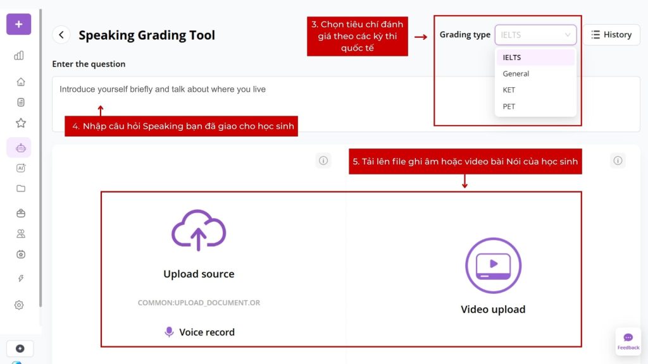Go to the home icon in sidebar
This screenshot has height=364, width=648.
pyautogui.click(x=20, y=82)
